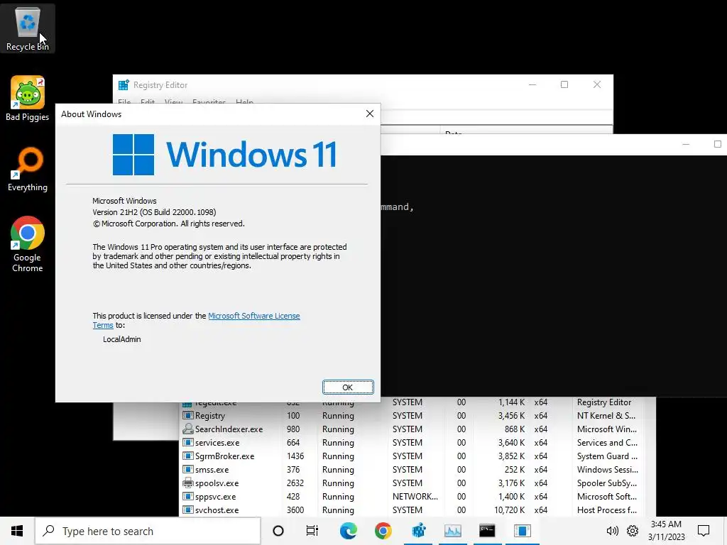Open the settings gear tray icon
This screenshot has height=545, width=727.
(x=633, y=531)
